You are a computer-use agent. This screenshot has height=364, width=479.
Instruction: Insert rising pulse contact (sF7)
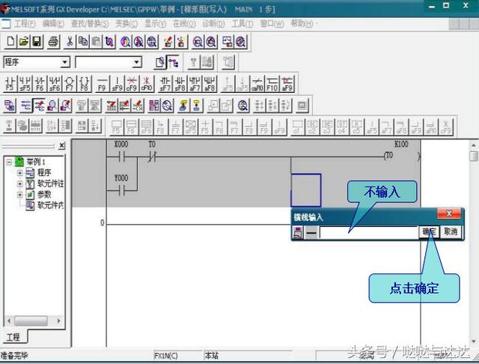tap(165, 84)
